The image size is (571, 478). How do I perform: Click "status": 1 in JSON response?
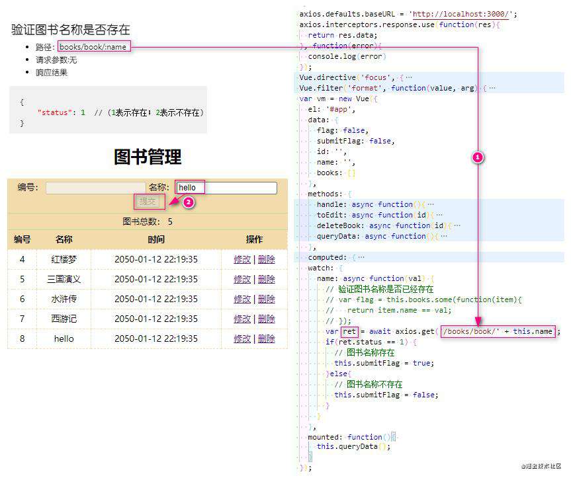pos(61,112)
